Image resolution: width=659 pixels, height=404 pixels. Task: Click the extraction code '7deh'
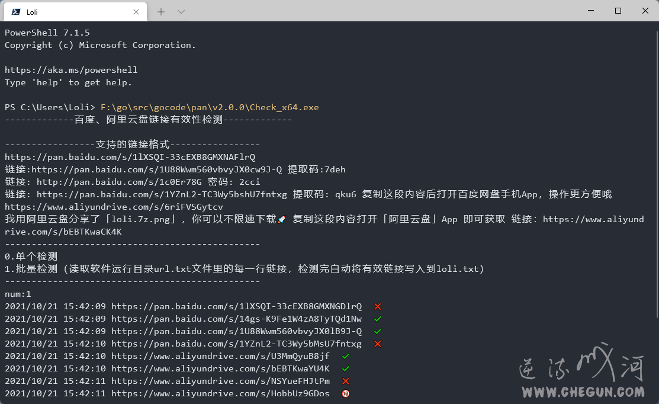[x=335, y=169]
